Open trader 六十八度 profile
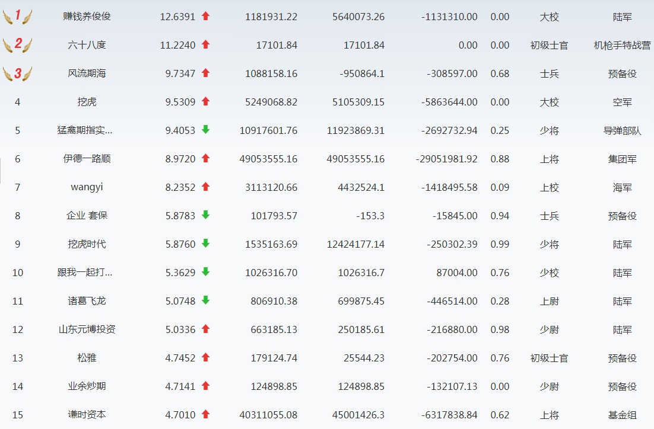The image size is (654, 429). [x=87, y=44]
